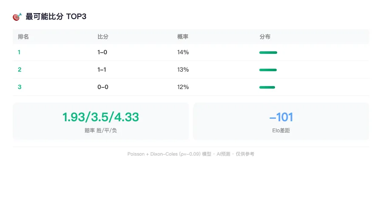Click the 13% probability value

point(183,70)
